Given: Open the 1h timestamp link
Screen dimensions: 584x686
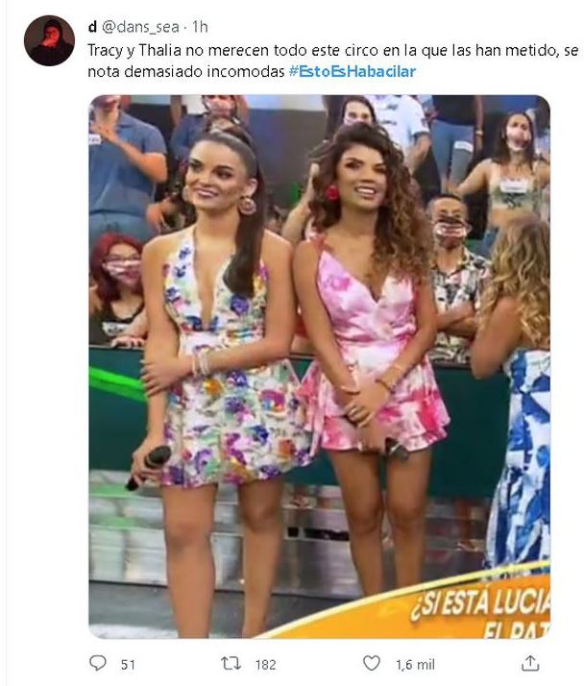Looking at the screenshot, I should coord(200,27).
